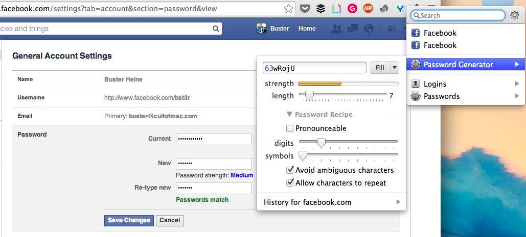Bookmark this page with the star
526x237 pixels.
click(x=289, y=8)
